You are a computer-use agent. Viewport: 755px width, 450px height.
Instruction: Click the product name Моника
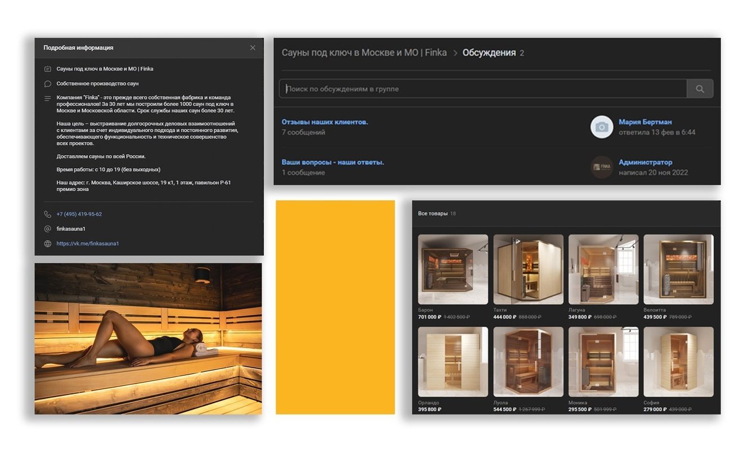click(578, 403)
